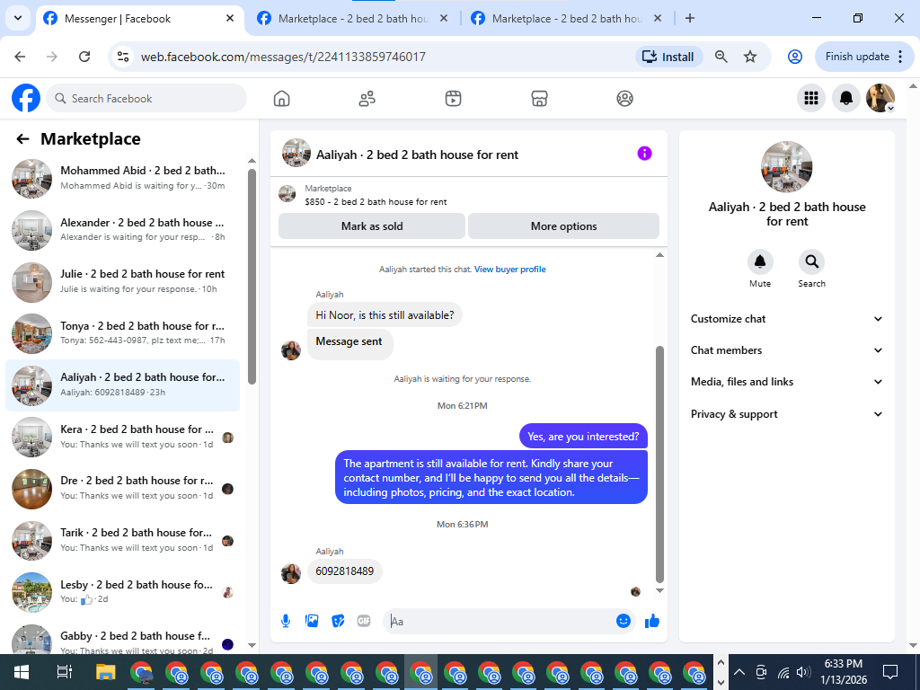
Task: Bookmark this page with the star icon
Action: click(750, 57)
